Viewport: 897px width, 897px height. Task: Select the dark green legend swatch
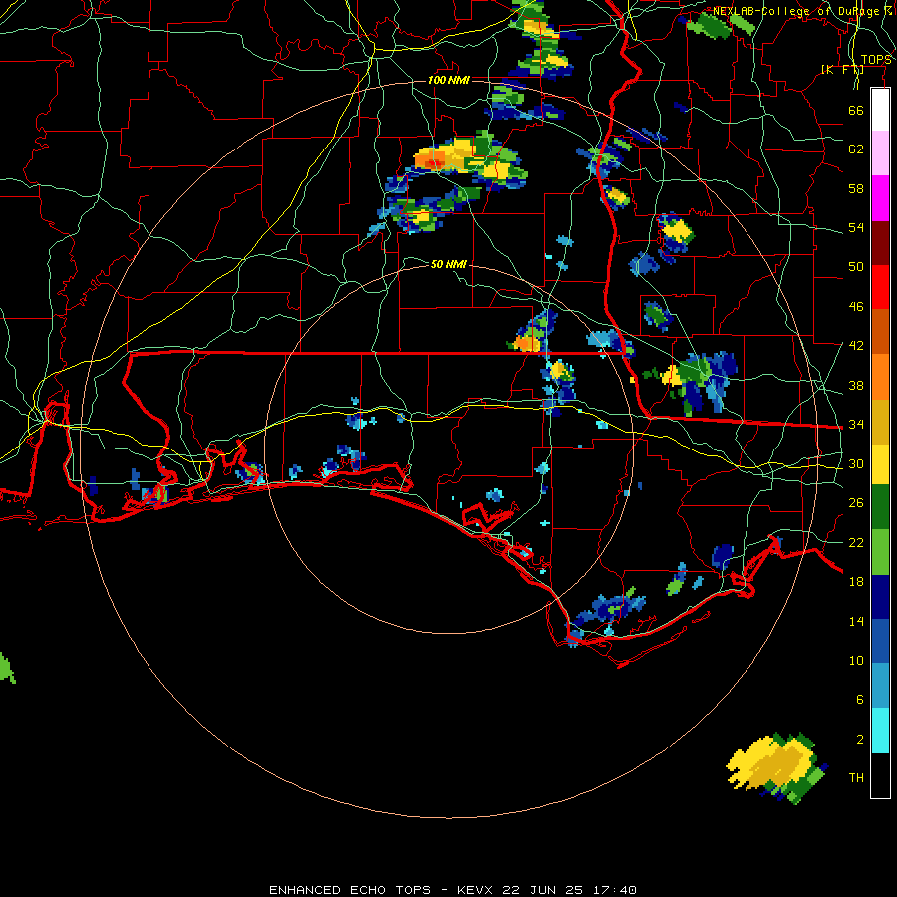pos(880,507)
